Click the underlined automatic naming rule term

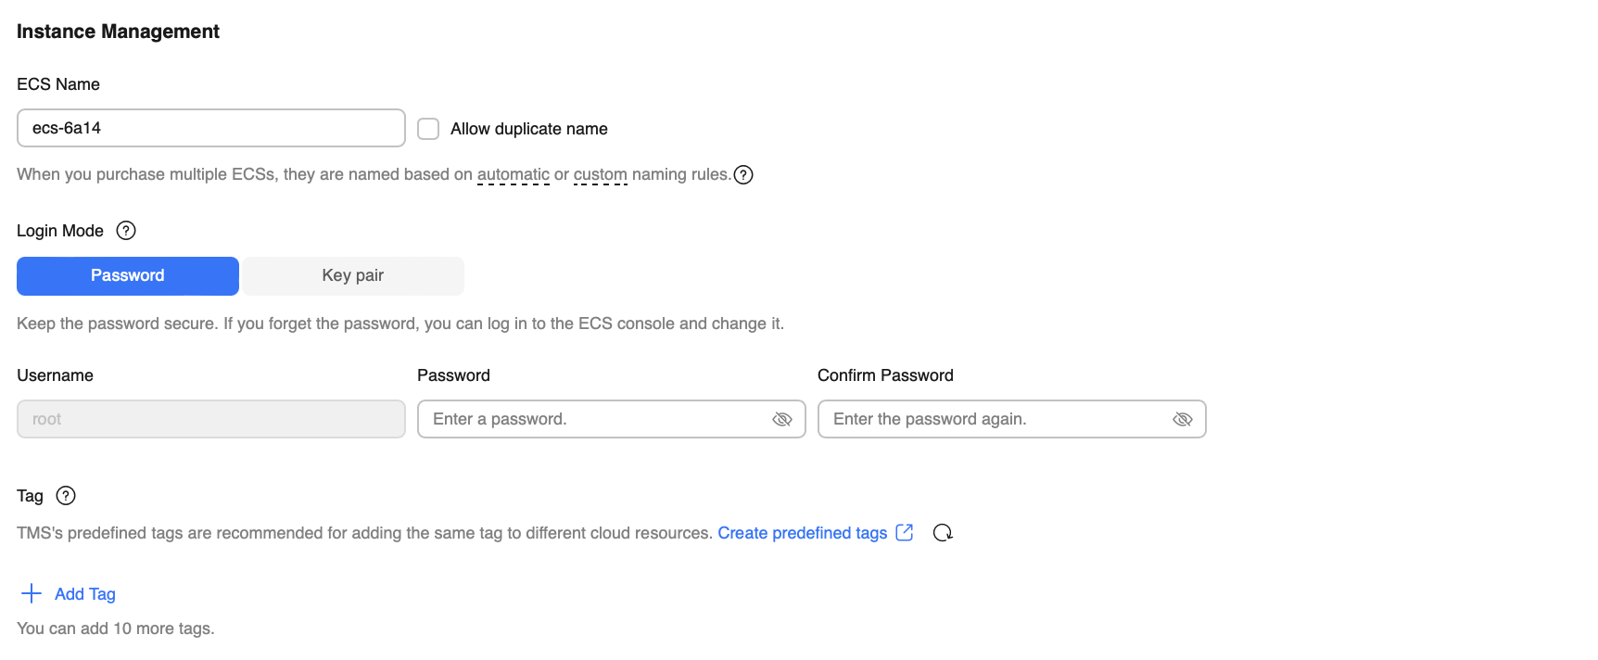pos(514,174)
